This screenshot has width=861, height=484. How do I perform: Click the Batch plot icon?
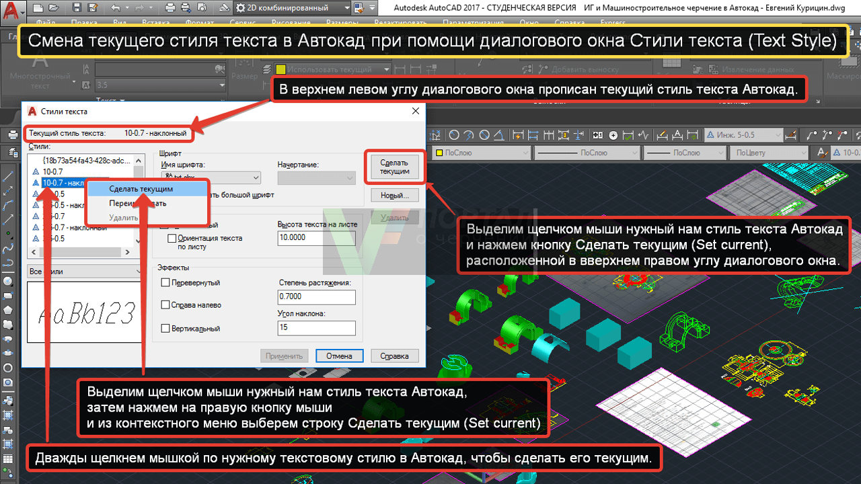185,8
